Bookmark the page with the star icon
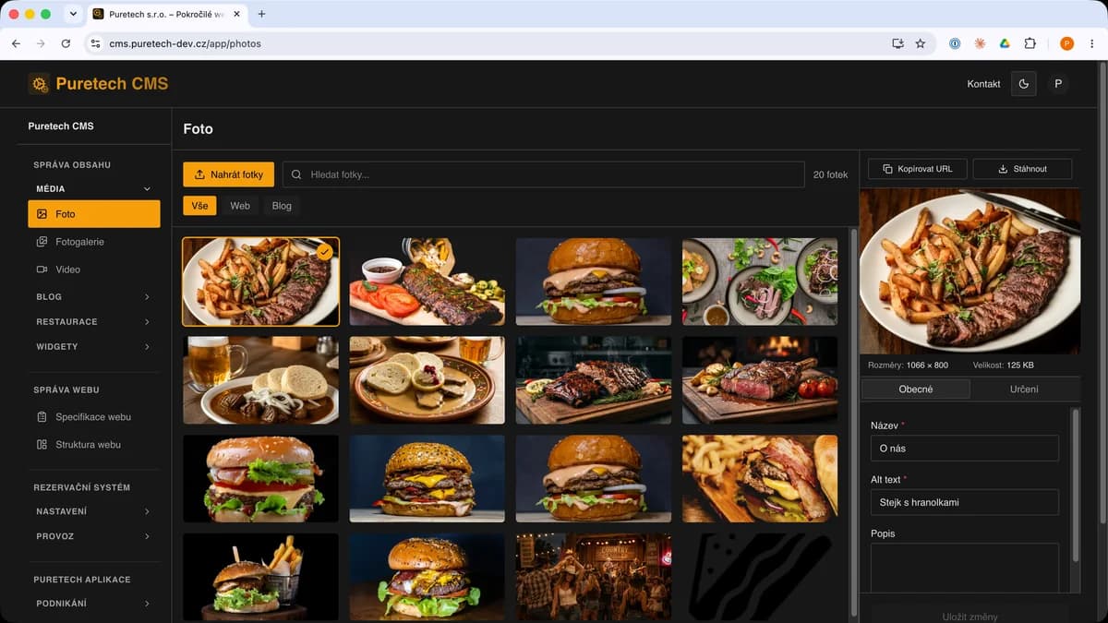This screenshot has width=1108, height=623. 920,43
